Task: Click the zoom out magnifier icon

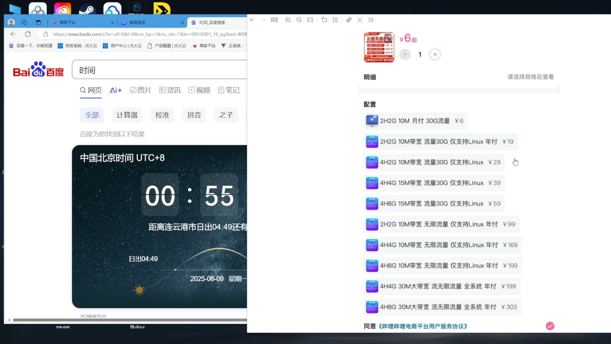Action: tap(299, 20)
